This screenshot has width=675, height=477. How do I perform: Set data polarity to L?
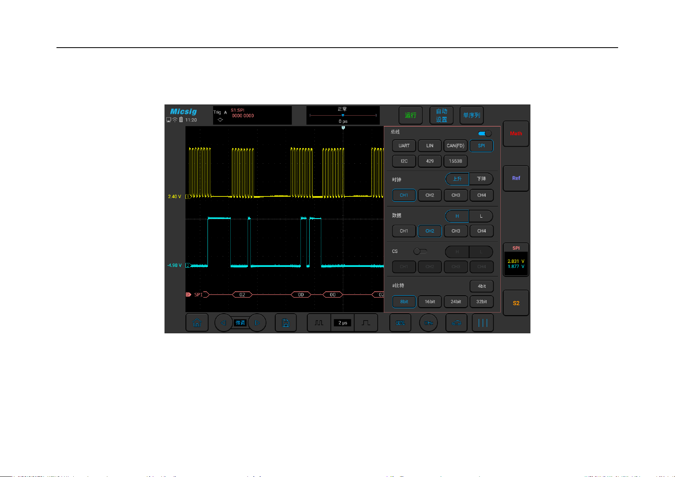tap(481, 216)
